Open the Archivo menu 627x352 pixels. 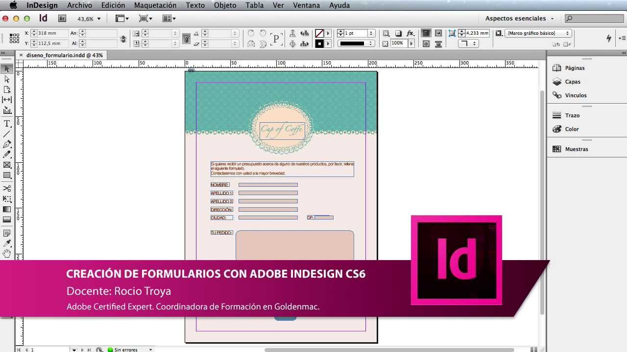tap(79, 5)
